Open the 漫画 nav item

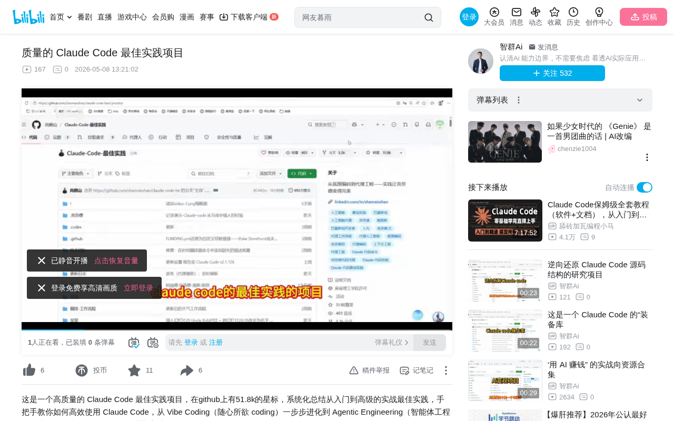coord(187,17)
